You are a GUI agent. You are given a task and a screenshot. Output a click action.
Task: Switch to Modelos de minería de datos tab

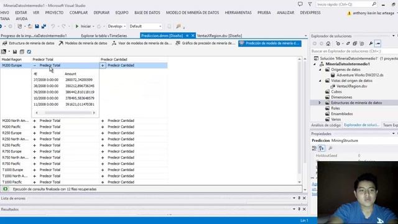(83, 44)
